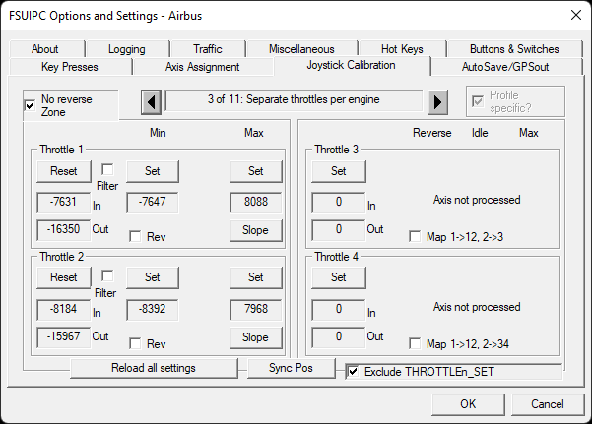Screen dimensions: 592x424
Task: Open Buttons & Switches tab
Action: 514,49
